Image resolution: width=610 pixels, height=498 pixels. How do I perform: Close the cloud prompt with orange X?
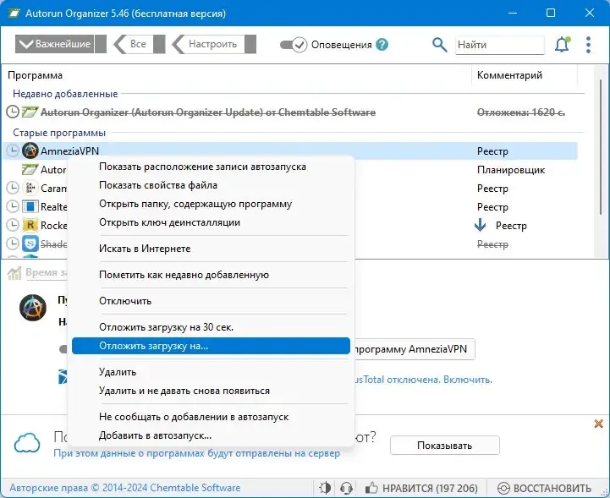(599, 424)
